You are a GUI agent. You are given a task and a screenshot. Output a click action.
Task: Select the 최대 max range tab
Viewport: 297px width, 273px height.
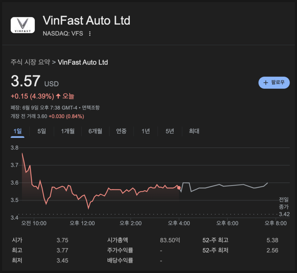[194, 131]
